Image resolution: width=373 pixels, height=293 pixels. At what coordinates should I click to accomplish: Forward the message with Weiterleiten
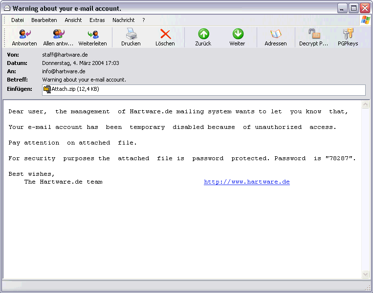(x=93, y=37)
